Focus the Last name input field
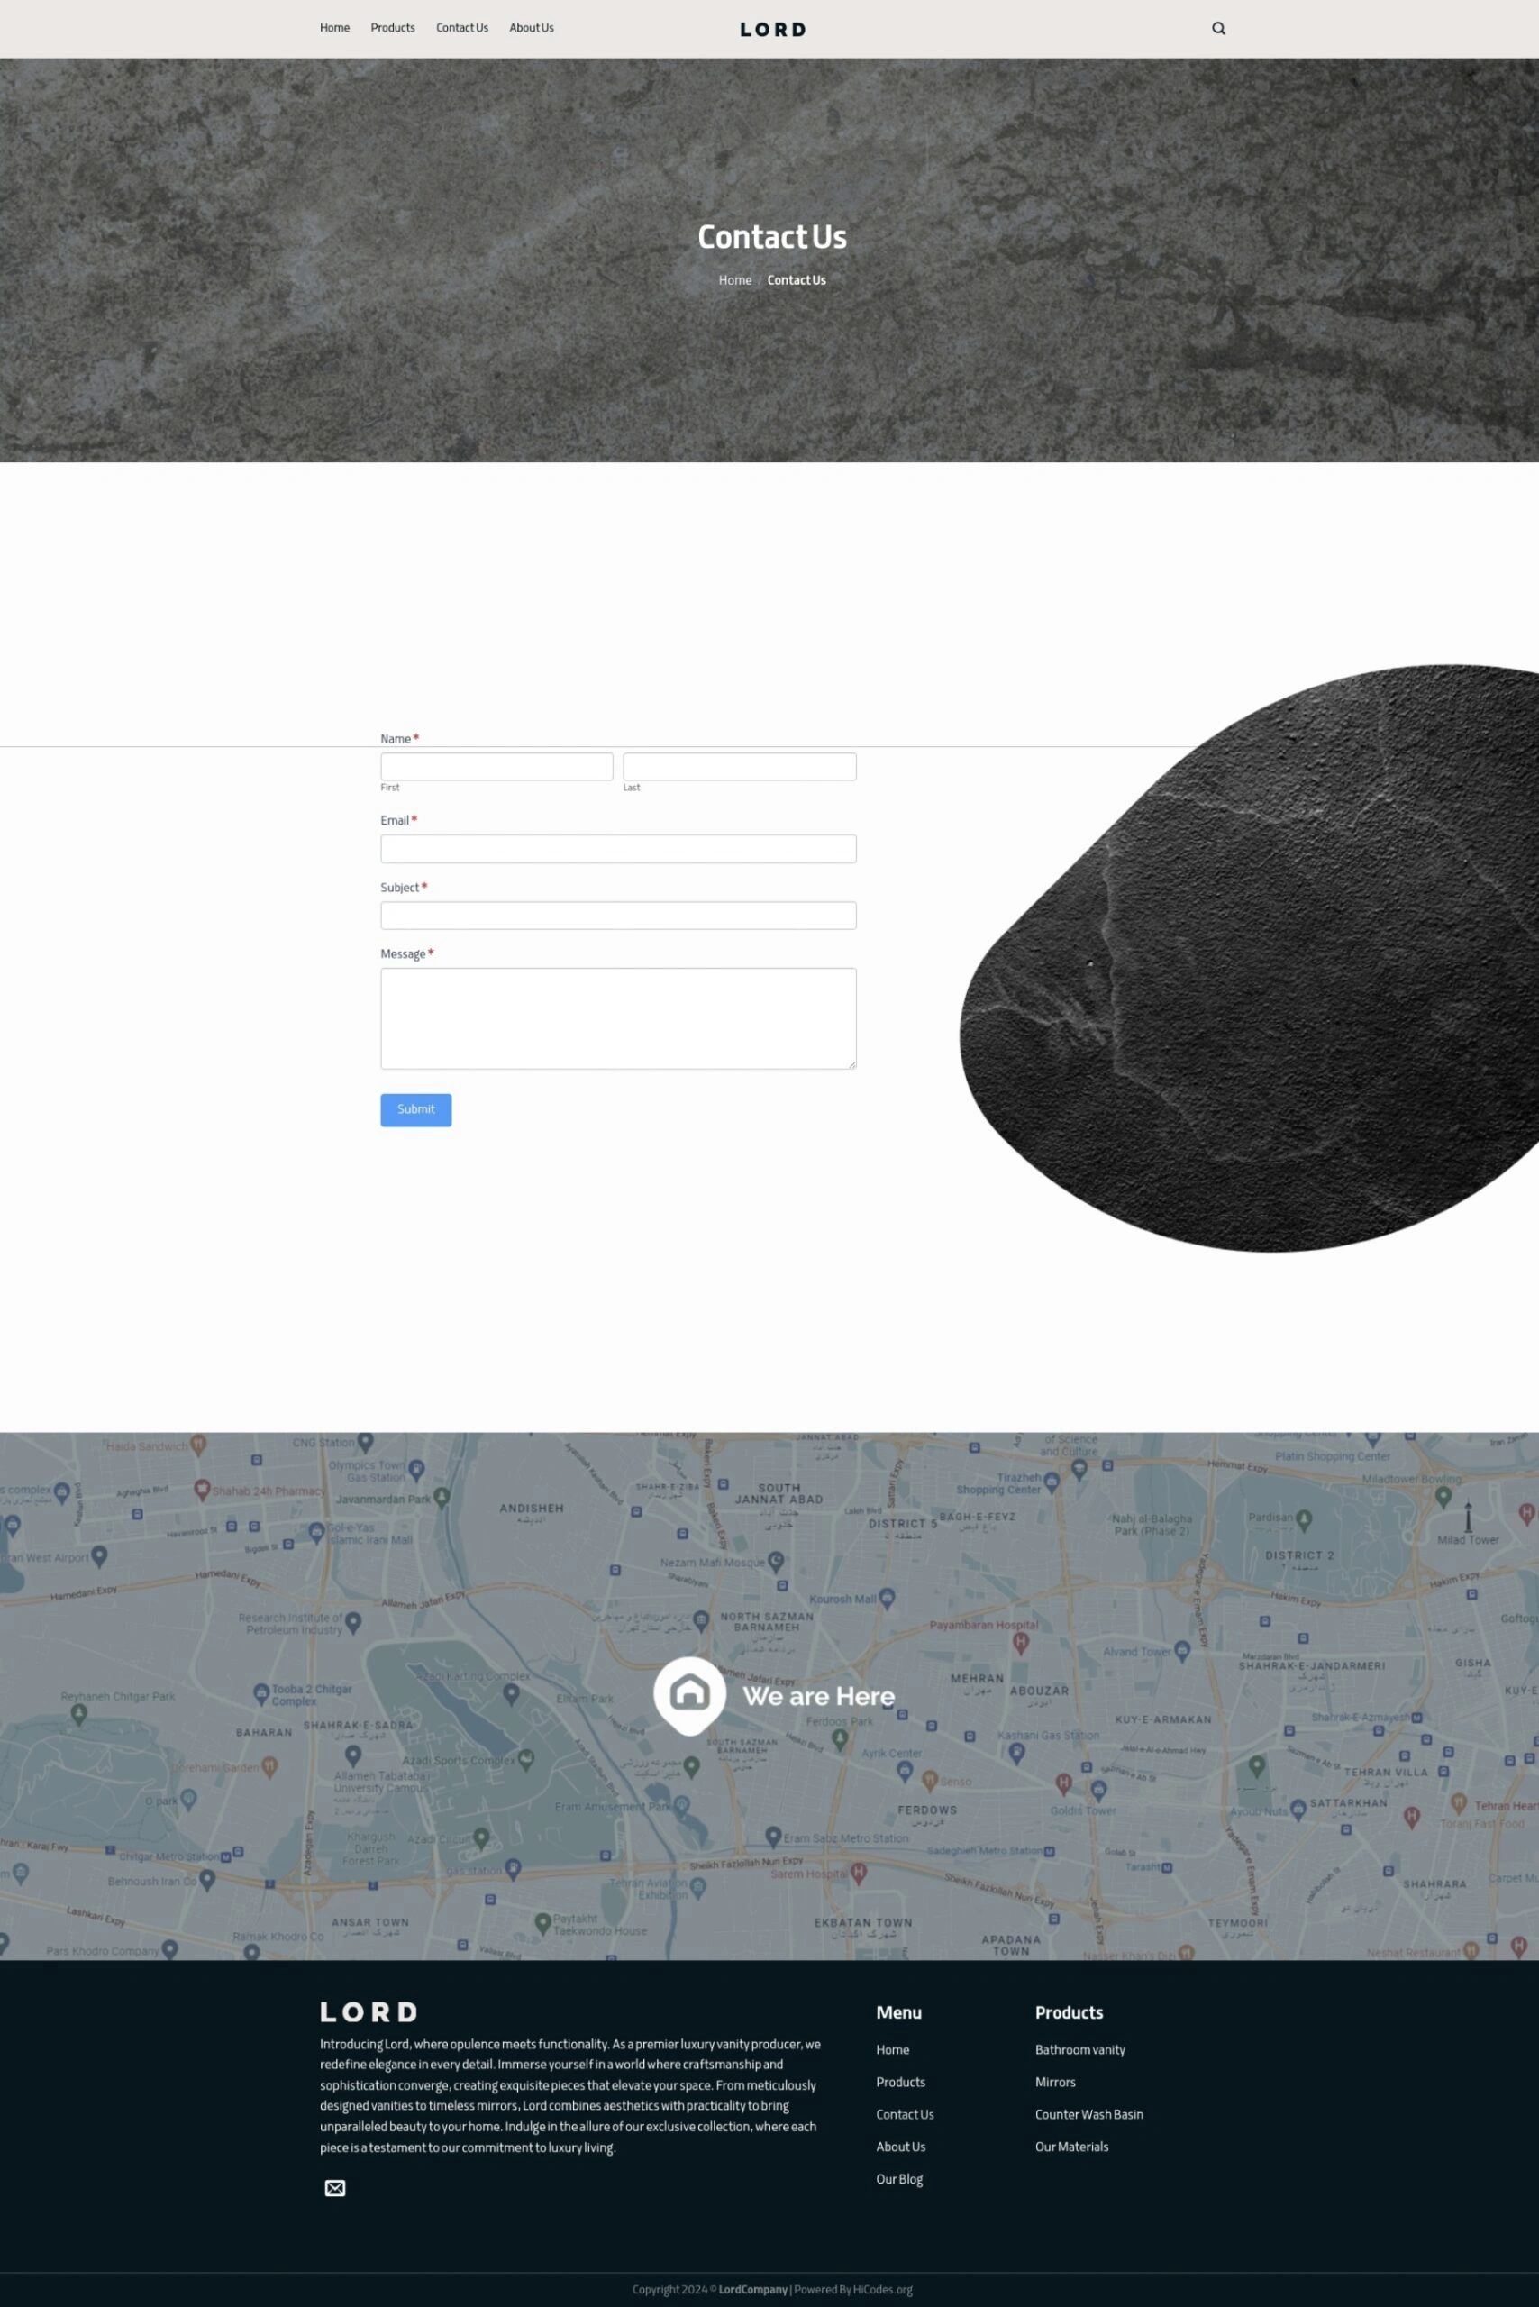This screenshot has width=1539, height=2307. pos(739,766)
